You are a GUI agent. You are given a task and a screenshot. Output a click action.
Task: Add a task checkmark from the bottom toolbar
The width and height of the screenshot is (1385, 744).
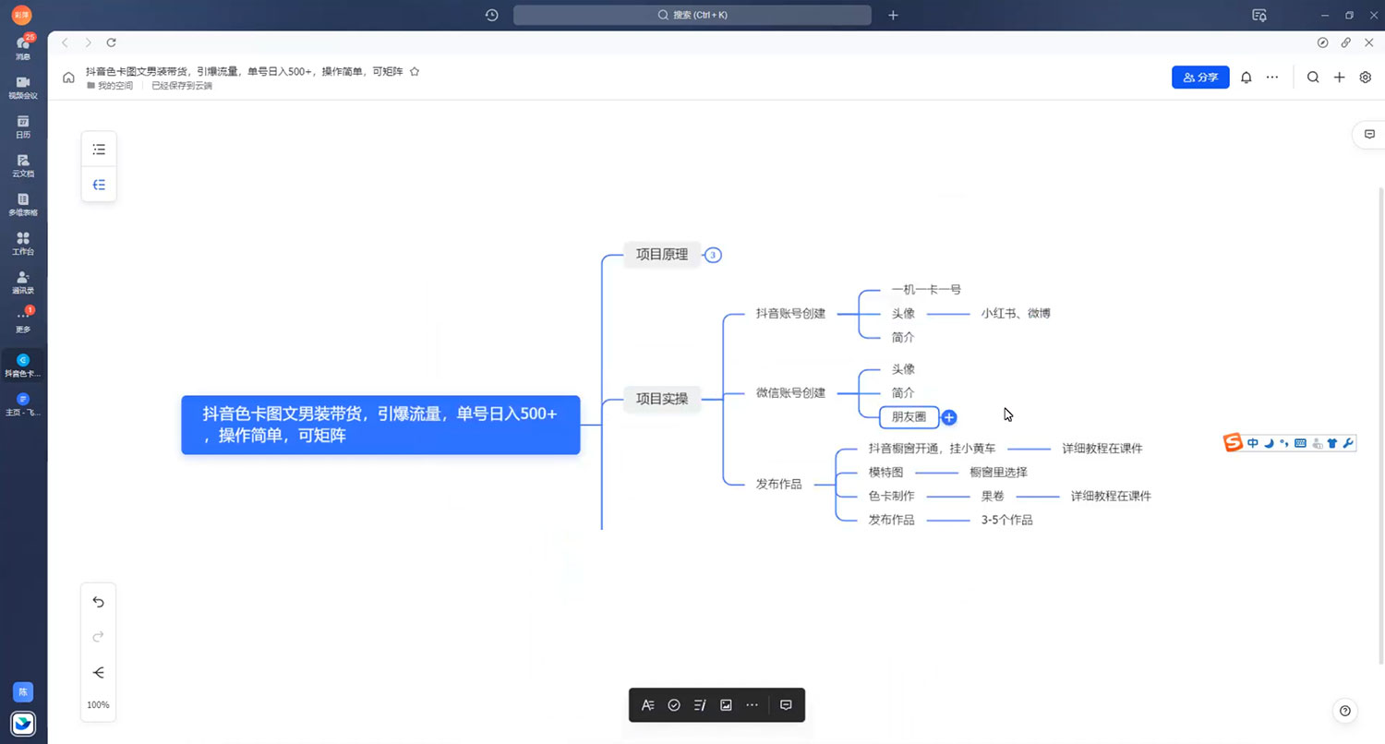pyautogui.click(x=673, y=704)
